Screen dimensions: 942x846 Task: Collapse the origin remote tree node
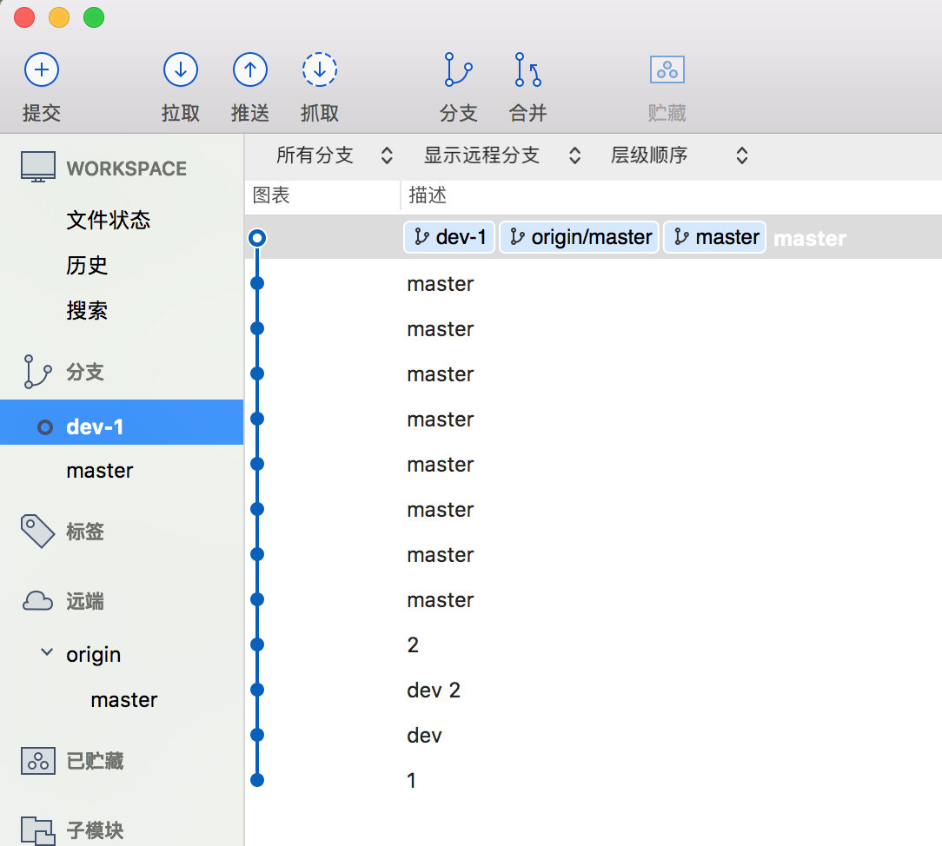pyautogui.click(x=47, y=653)
